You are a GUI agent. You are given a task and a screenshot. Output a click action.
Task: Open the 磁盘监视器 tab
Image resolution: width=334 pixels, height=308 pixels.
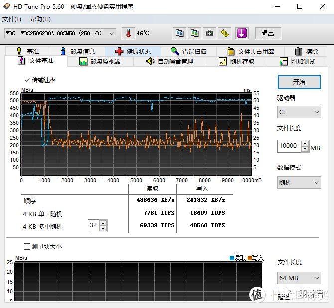point(100,62)
